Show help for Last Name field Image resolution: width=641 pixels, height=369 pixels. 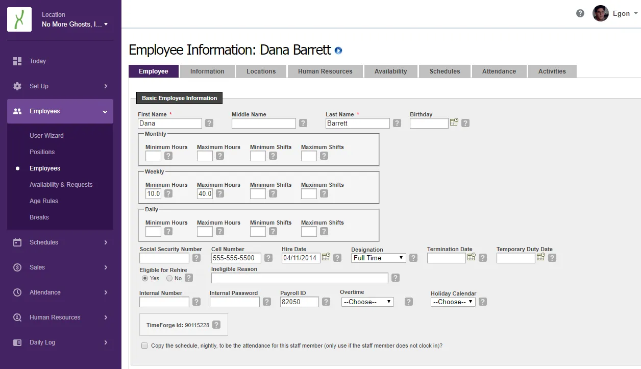397,123
